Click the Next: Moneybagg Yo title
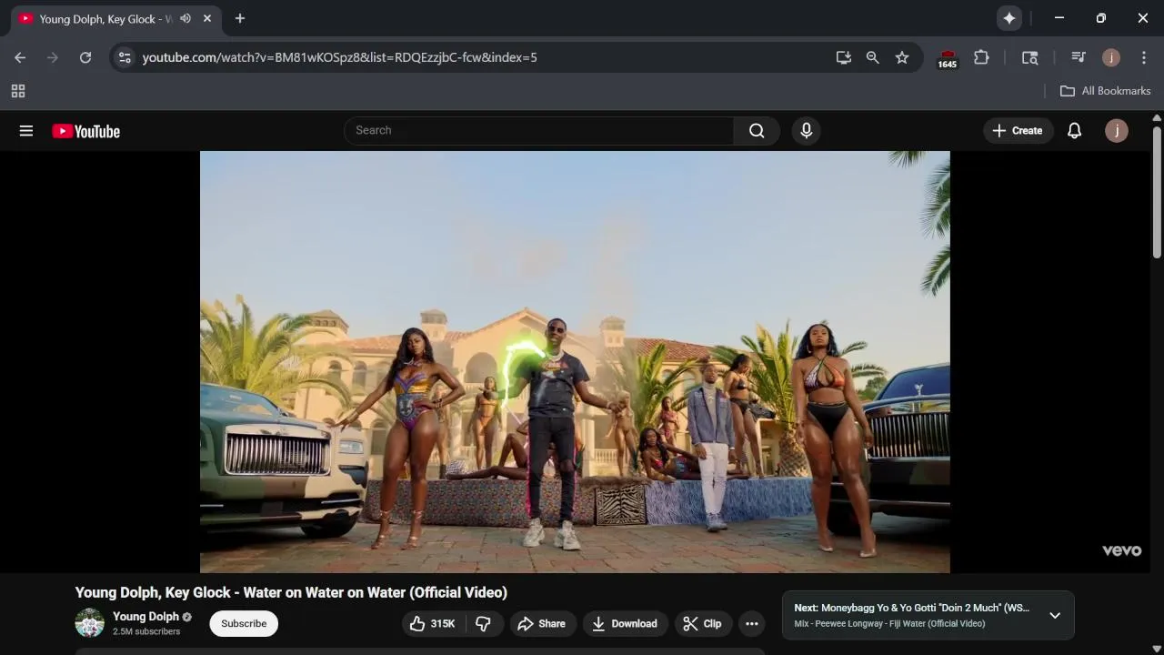 tap(911, 608)
